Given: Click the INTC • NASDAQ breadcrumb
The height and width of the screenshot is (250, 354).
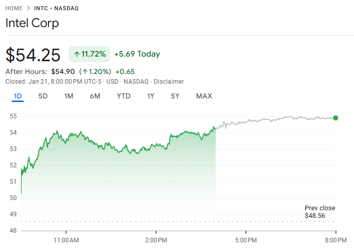Looking at the screenshot, I should tap(57, 8).
